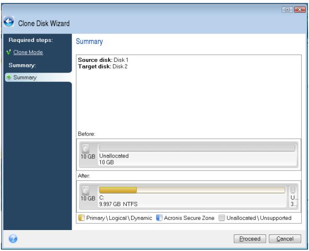The image size is (309, 251).
Task: Click the 'Clone Disk Wizard' title text
Action: click(x=44, y=23)
